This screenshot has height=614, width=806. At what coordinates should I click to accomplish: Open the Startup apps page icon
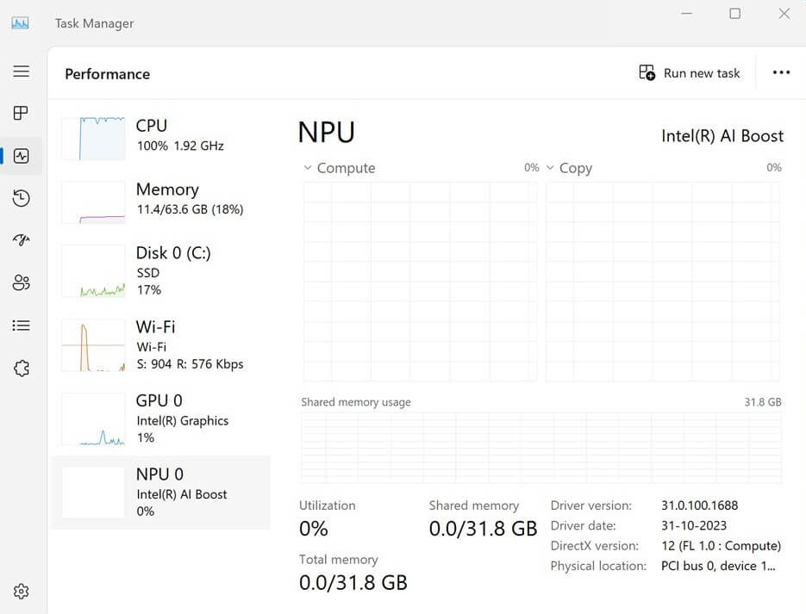22,240
